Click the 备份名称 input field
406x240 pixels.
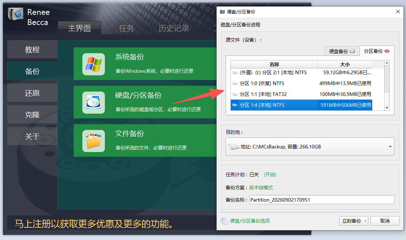pos(321,200)
